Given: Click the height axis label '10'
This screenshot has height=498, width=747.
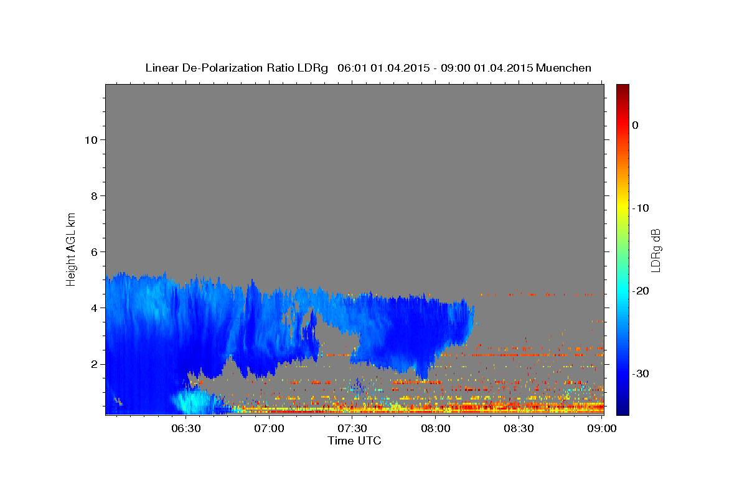Looking at the screenshot, I should pos(90,140).
